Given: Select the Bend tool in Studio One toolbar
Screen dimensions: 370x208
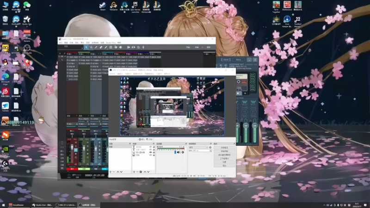Looking at the screenshot, I should coord(116,48).
